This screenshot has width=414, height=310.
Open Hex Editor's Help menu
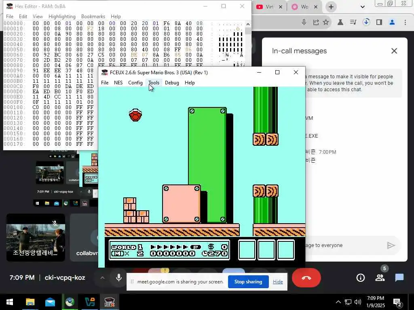(x=116, y=16)
